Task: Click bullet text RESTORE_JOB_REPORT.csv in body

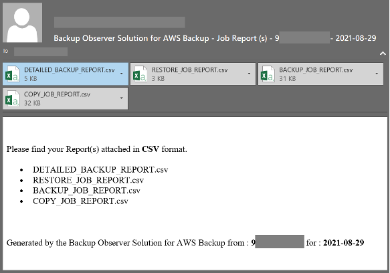Action: pyautogui.click(x=88, y=180)
